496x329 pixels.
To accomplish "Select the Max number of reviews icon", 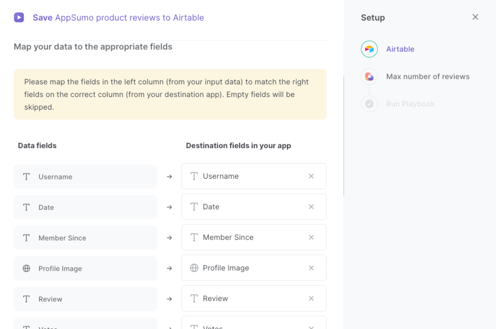I will coord(369,77).
